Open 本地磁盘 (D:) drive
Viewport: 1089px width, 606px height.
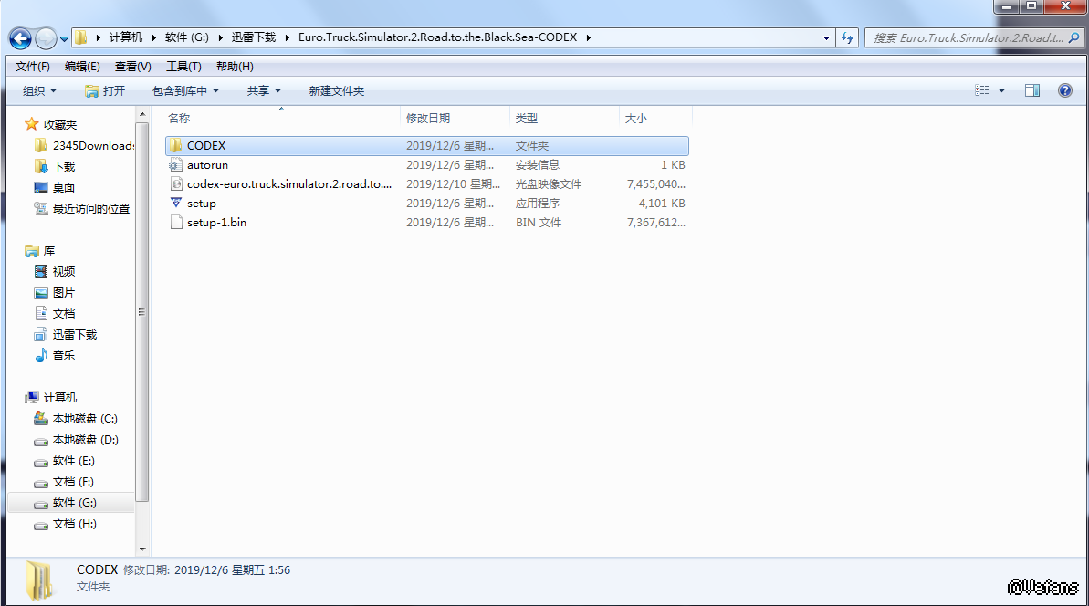point(77,439)
